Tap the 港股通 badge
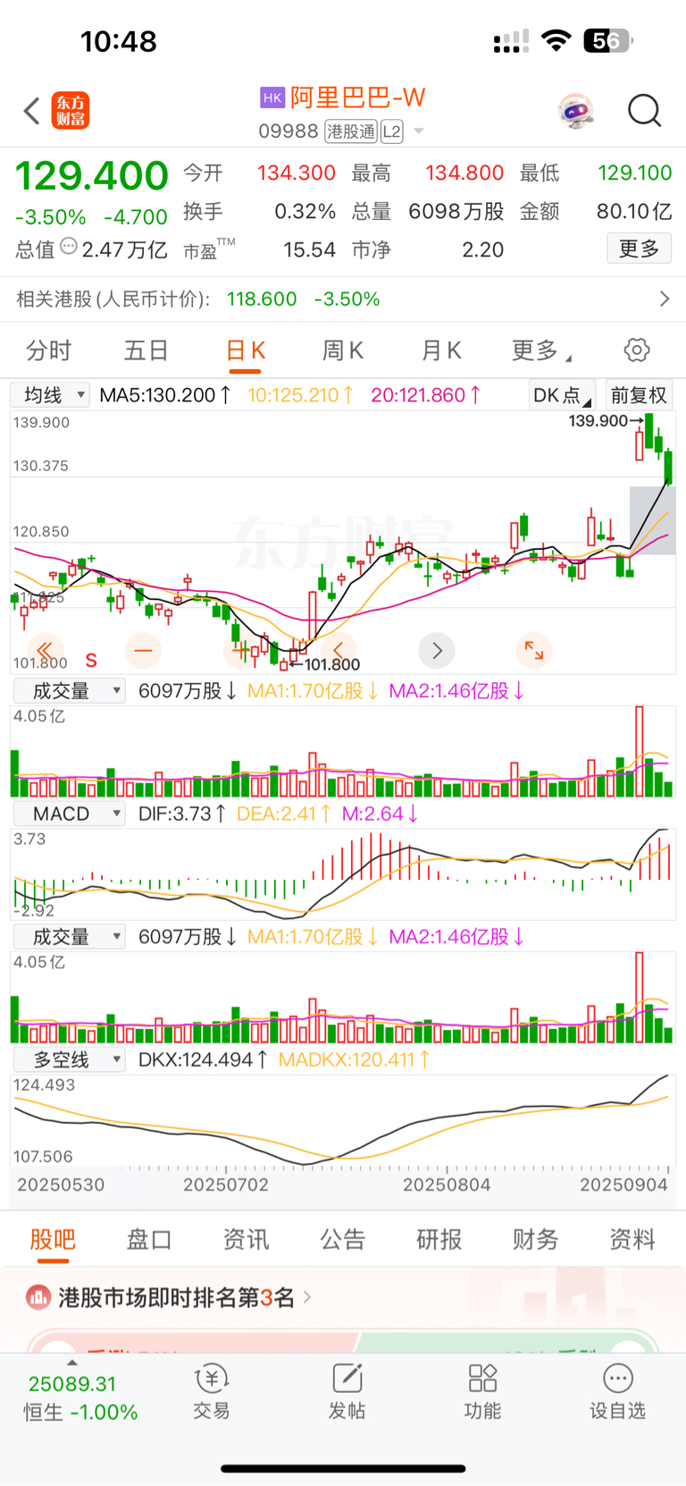The height and width of the screenshot is (1486, 686). pyautogui.click(x=351, y=131)
